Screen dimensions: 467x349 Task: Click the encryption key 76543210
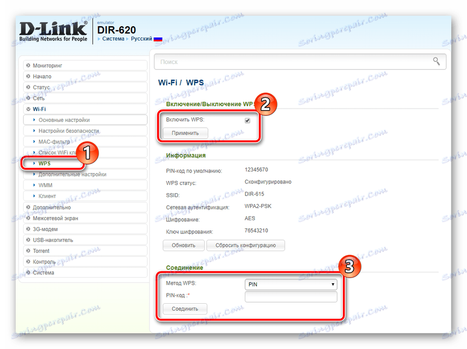coord(256,231)
